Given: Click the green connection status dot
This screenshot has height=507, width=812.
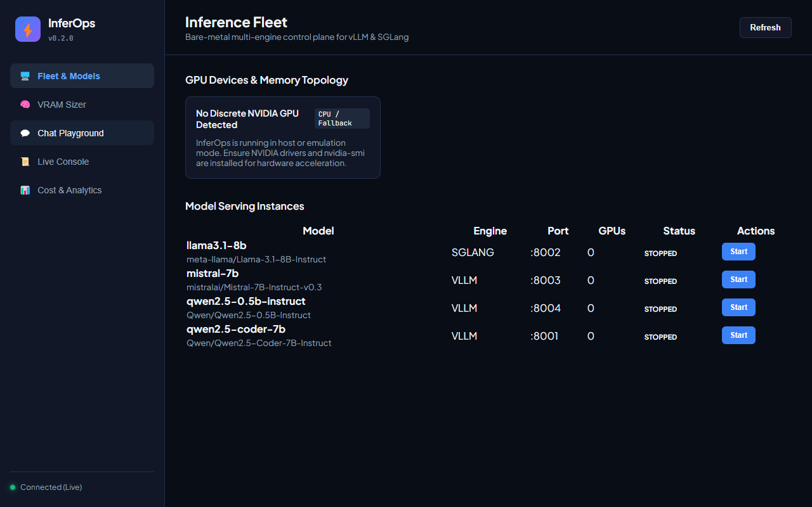Looking at the screenshot, I should (13, 487).
